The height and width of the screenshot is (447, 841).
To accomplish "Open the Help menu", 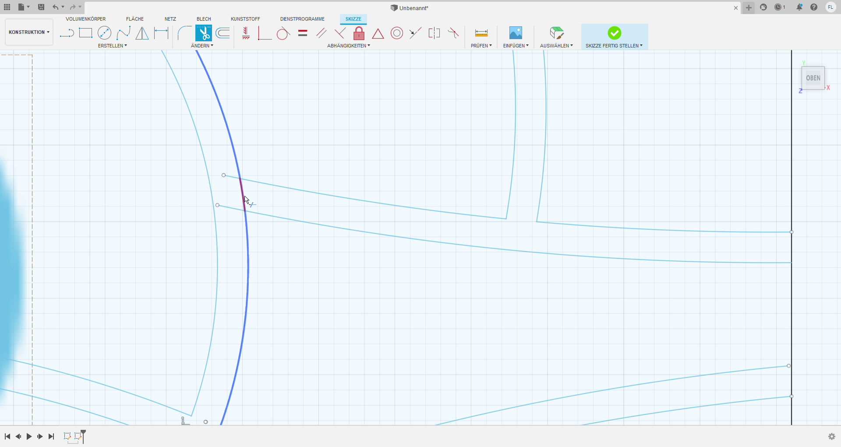I will click(814, 7).
